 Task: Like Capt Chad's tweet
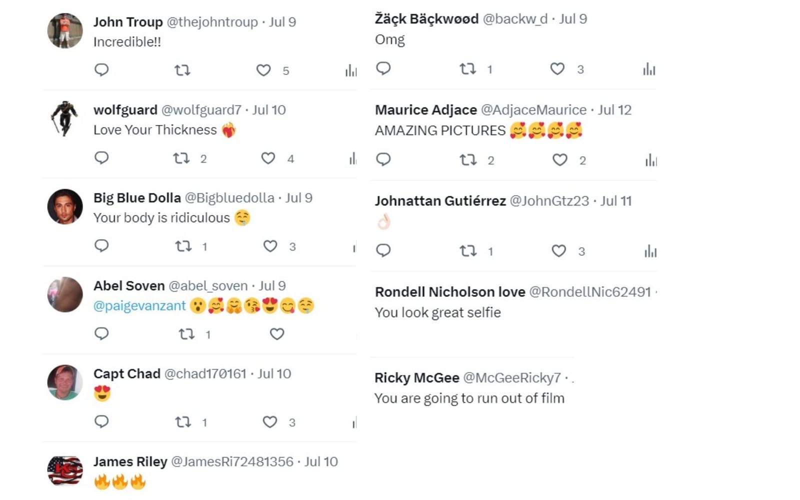tap(270, 422)
